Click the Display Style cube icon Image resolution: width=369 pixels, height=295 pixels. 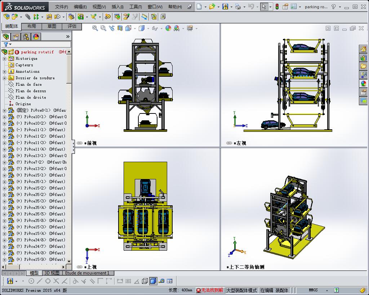[x=141, y=28]
